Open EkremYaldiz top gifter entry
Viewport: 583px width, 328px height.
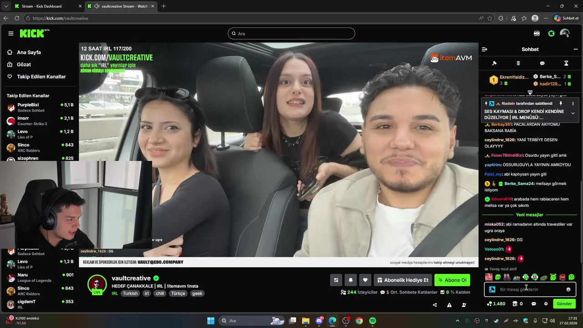(509, 80)
